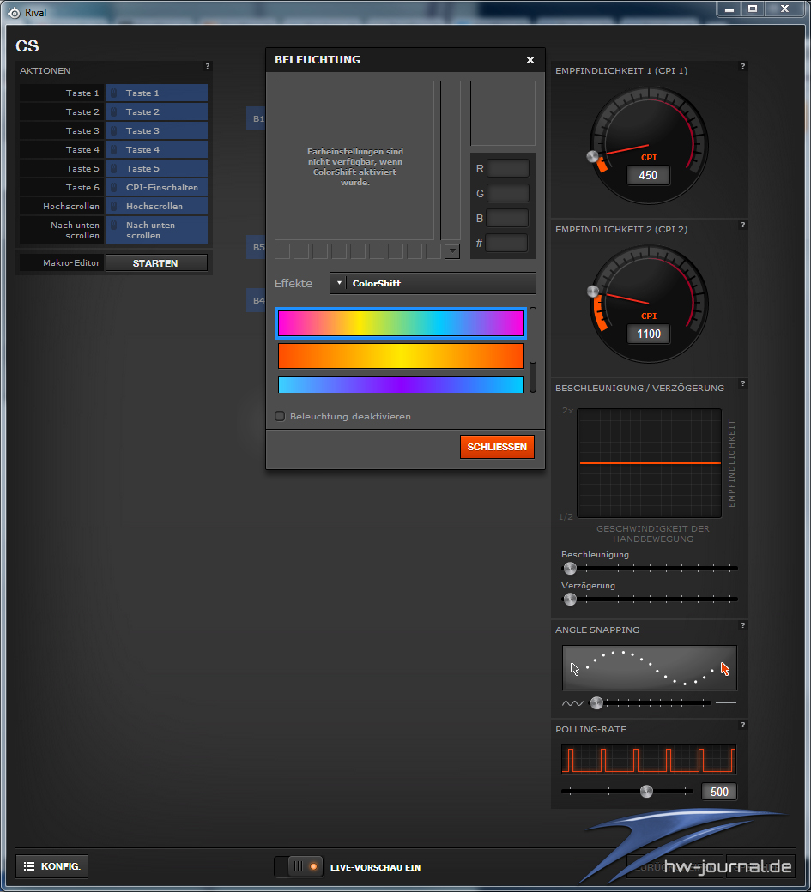Click the Rival app icon in title bar
Screen dimensions: 811x892
pos(13,12)
